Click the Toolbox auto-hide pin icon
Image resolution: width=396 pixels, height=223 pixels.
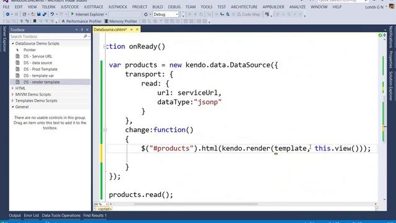click(82, 30)
